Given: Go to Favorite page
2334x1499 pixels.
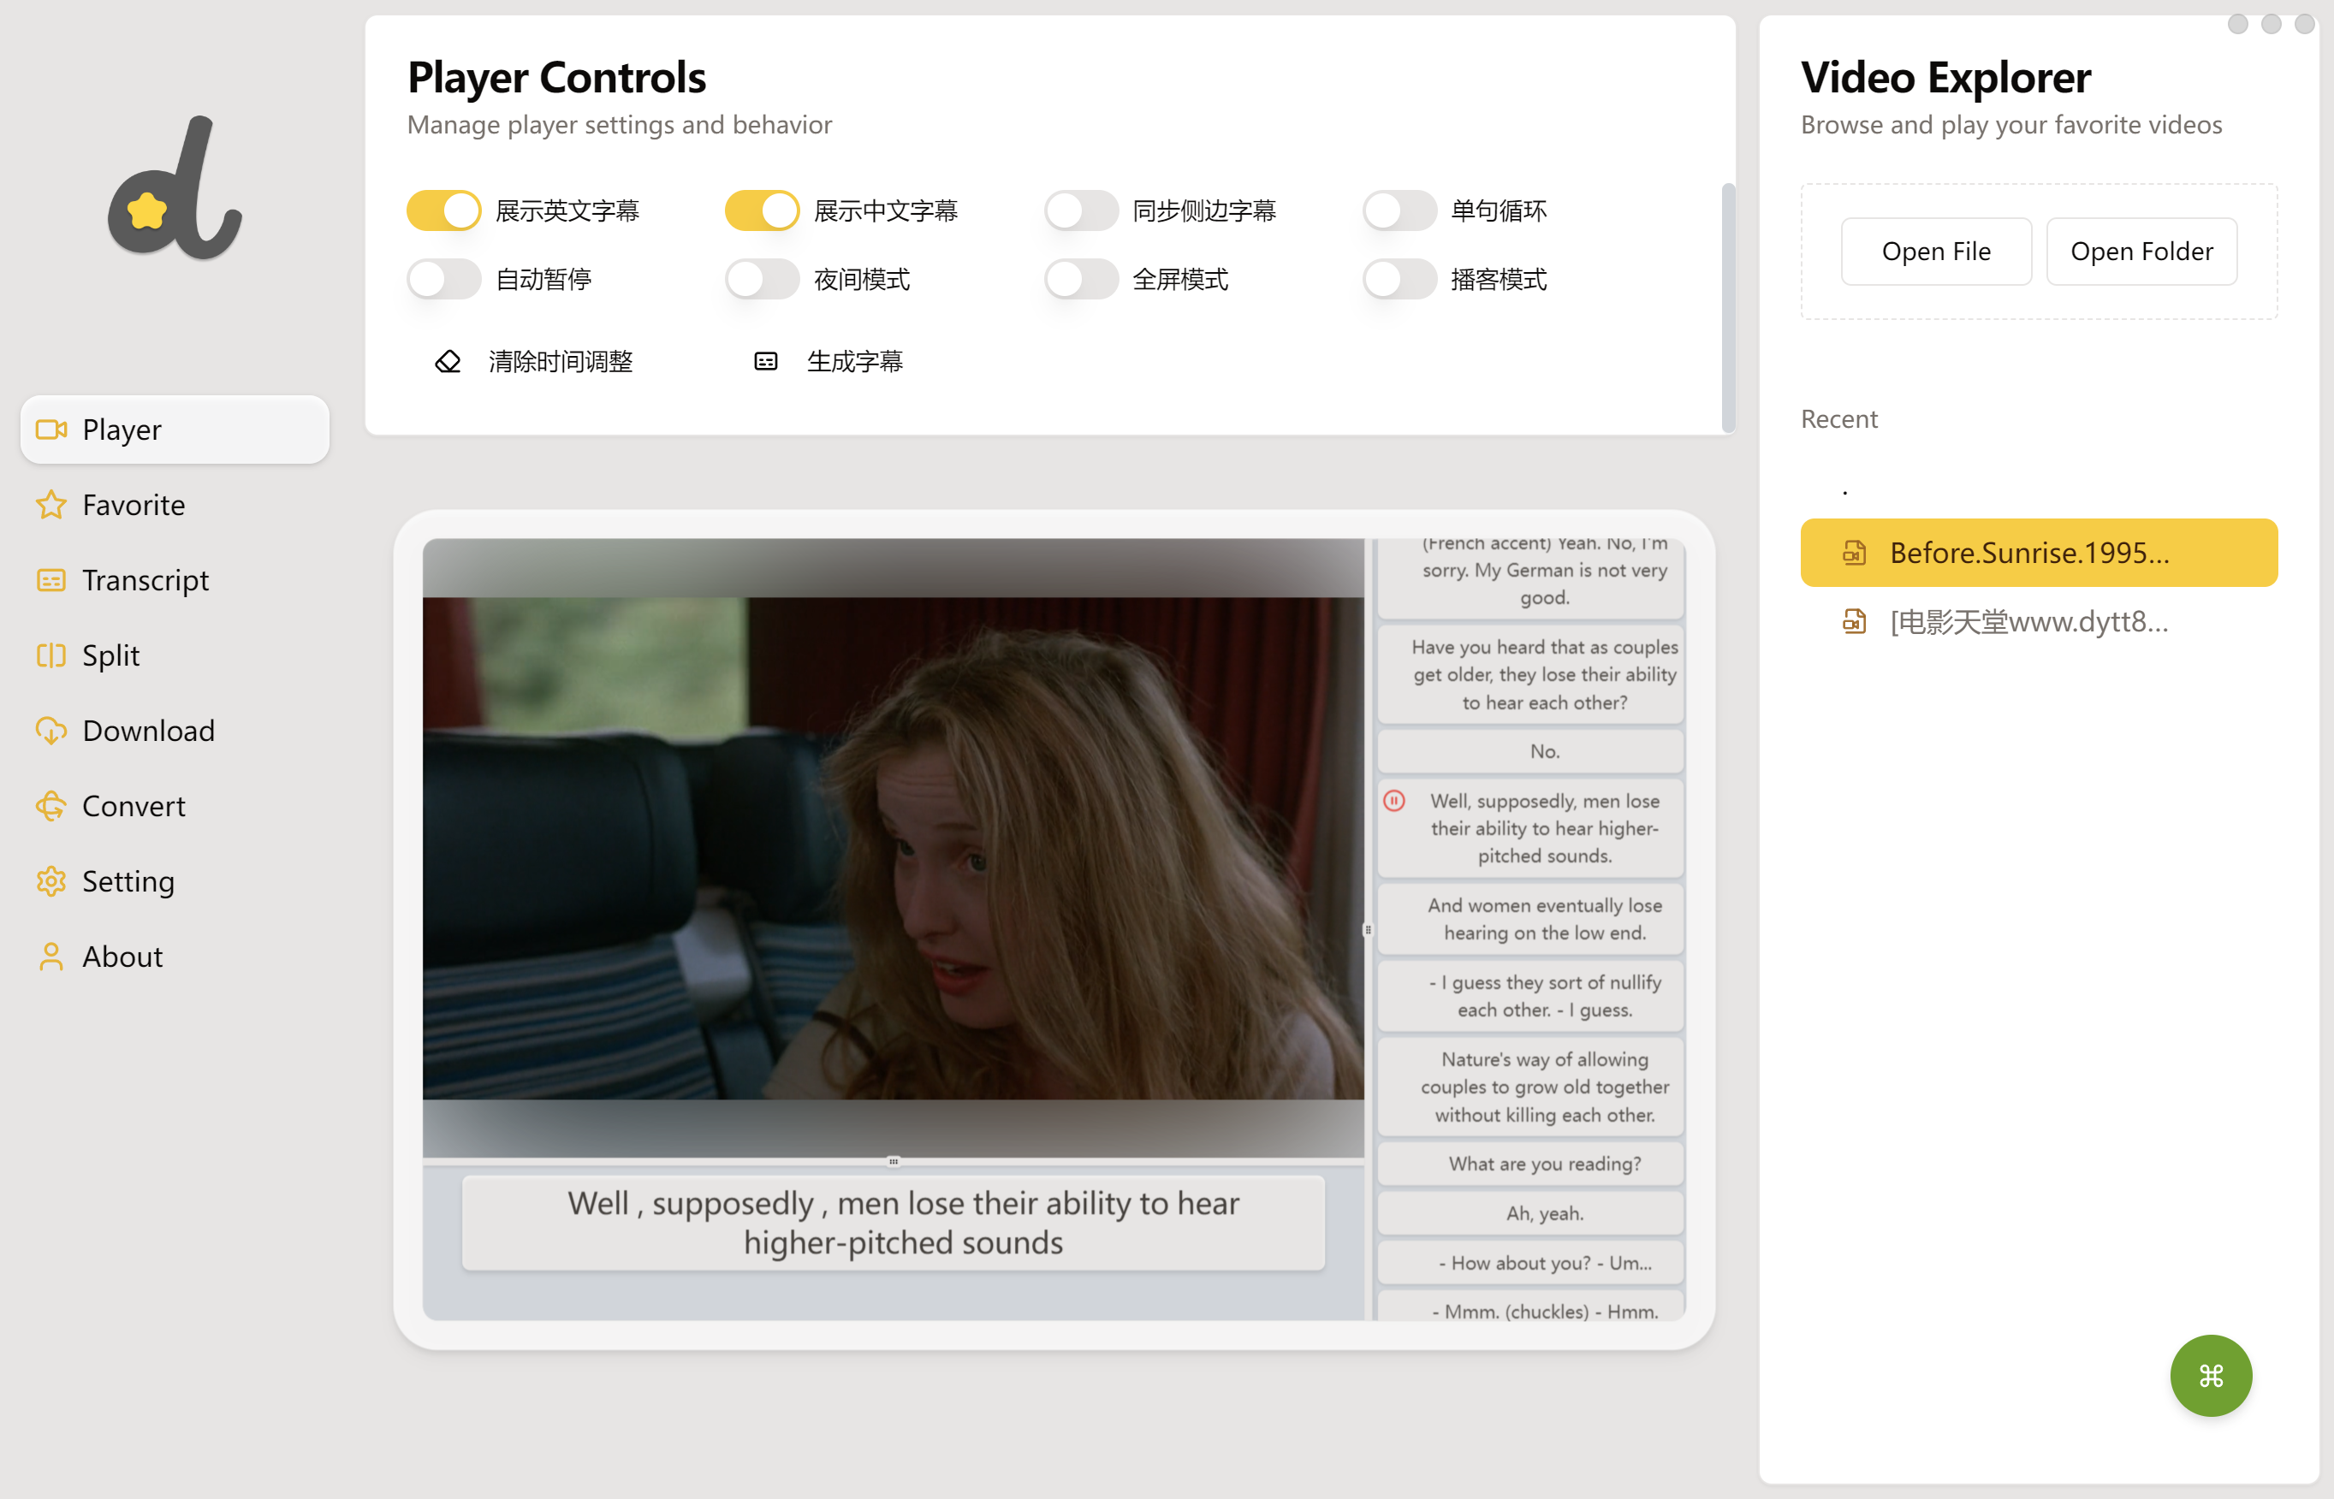Looking at the screenshot, I should click(x=175, y=504).
